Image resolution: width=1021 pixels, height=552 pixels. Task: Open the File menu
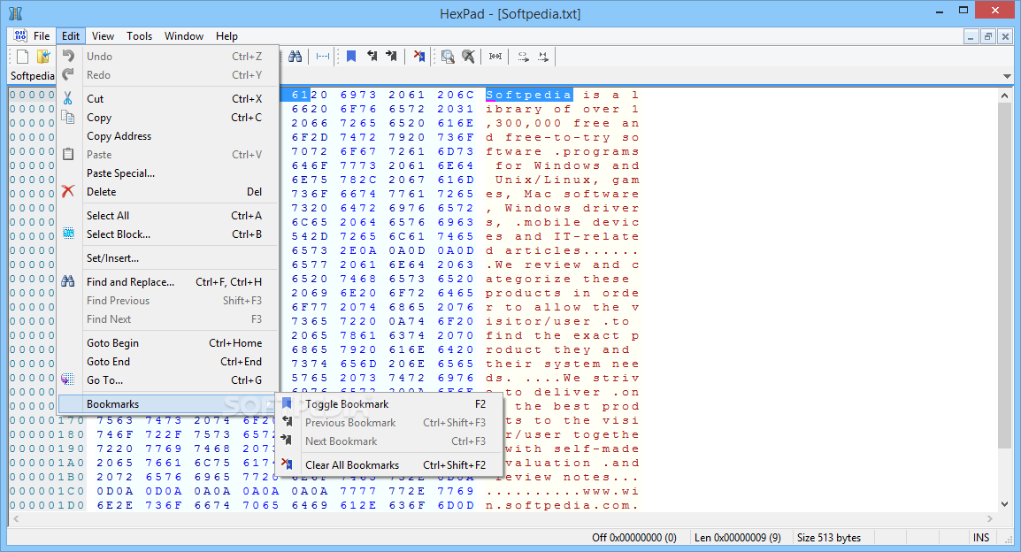pyautogui.click(x=42, y=35)
